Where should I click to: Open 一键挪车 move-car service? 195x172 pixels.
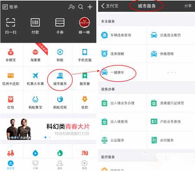click(122, 72)
